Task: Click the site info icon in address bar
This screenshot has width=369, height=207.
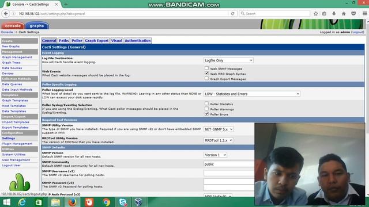Action: (x=14, y=14)
